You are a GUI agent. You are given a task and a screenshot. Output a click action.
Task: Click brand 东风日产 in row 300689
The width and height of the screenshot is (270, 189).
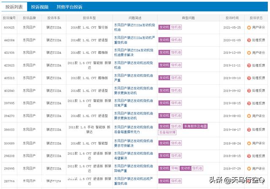29,143
